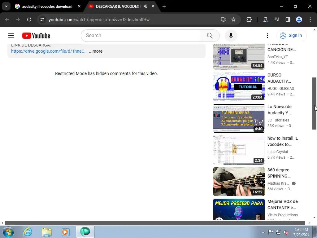Viewport: 317px width, 238px height.
Task: Open the Windows Start button
Action: [x=8, y=232]
